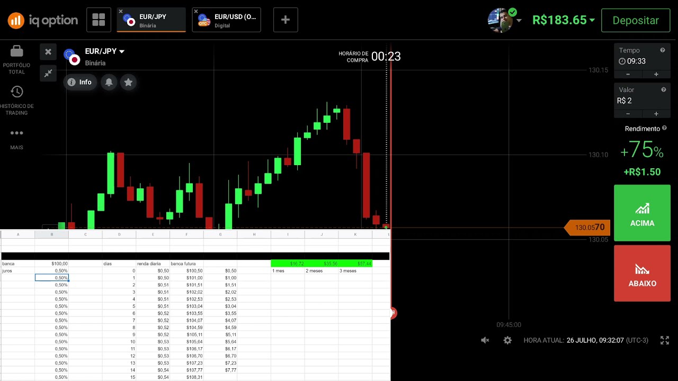678x381 pixels.
Task: Decrease Valor with minus button
Action: click(628, 114)
